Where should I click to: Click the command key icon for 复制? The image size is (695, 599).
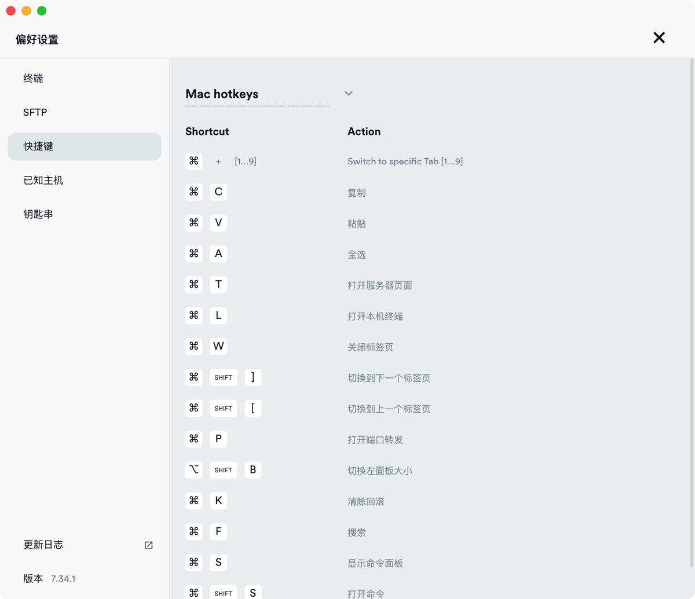click(x=194, y=192)
